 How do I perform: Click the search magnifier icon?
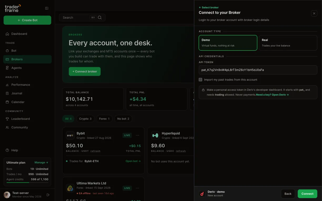point(100,18)
